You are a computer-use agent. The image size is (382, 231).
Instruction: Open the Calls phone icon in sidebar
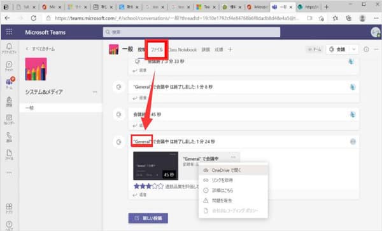(x=9, y=137)
